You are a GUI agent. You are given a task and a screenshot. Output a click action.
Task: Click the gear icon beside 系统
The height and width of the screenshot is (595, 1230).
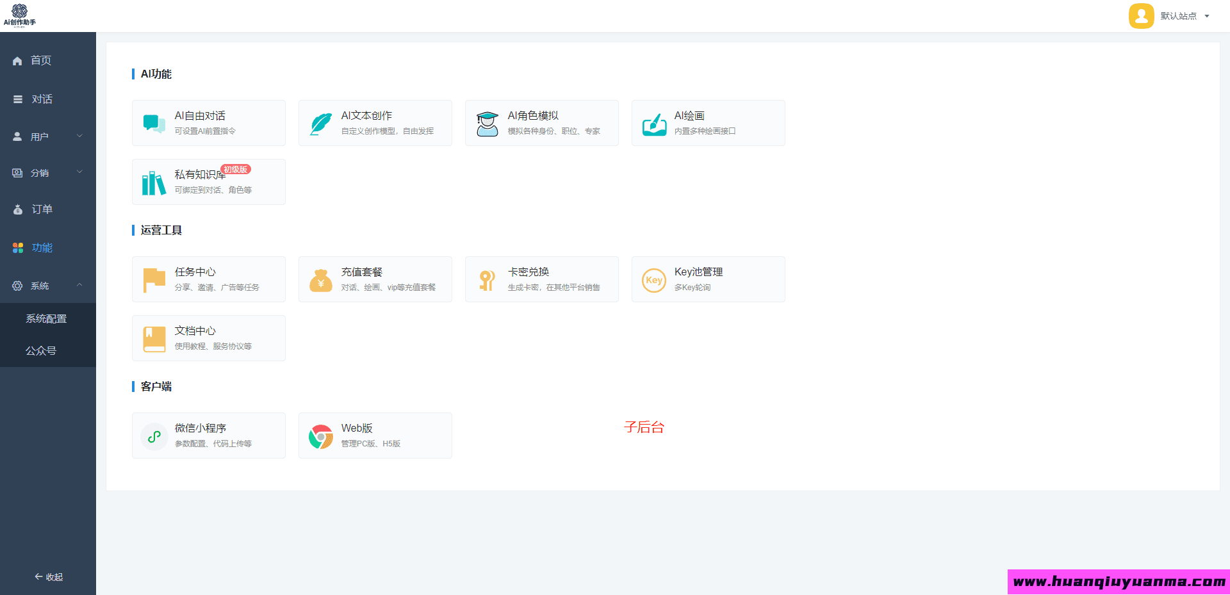click(17, 286)
